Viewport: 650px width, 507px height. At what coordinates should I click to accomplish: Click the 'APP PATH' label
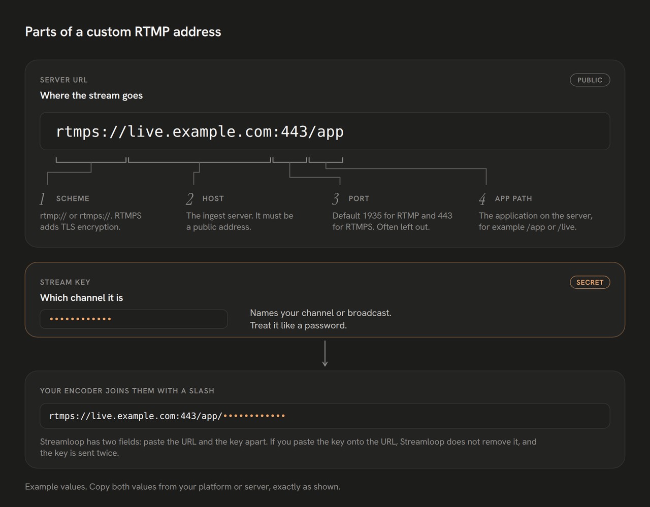click(513, 198)
